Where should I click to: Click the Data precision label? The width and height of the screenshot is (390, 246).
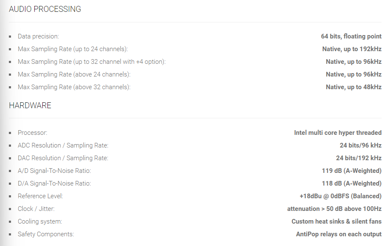tap(38, 36)
